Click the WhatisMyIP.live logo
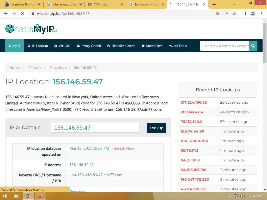The width and height of the screenshot is (267, 200). 31,29
